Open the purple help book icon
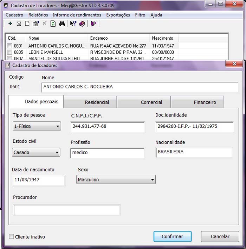Viewport: 246px width, 249px height. pyautogui.click(x=82, y=23)
